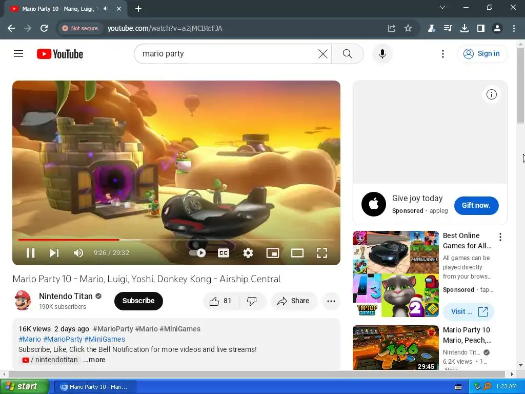Click Mario Party 10 taskbar window button
The width and height of the screenshot is (525, 394).
click(95, 387)
